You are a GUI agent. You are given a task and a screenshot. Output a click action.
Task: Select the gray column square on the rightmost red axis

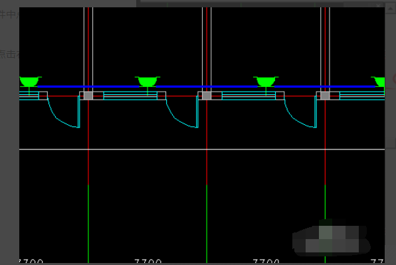[325, 96]
